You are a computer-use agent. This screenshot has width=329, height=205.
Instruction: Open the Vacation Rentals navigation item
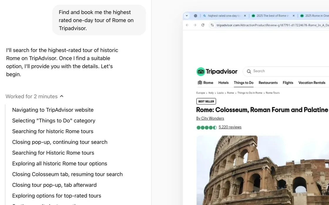312,83
